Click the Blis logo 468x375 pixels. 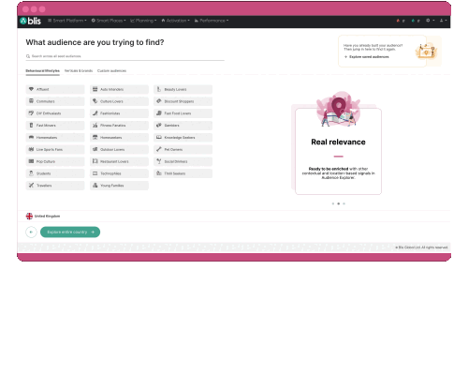click(x=30, y=21)
